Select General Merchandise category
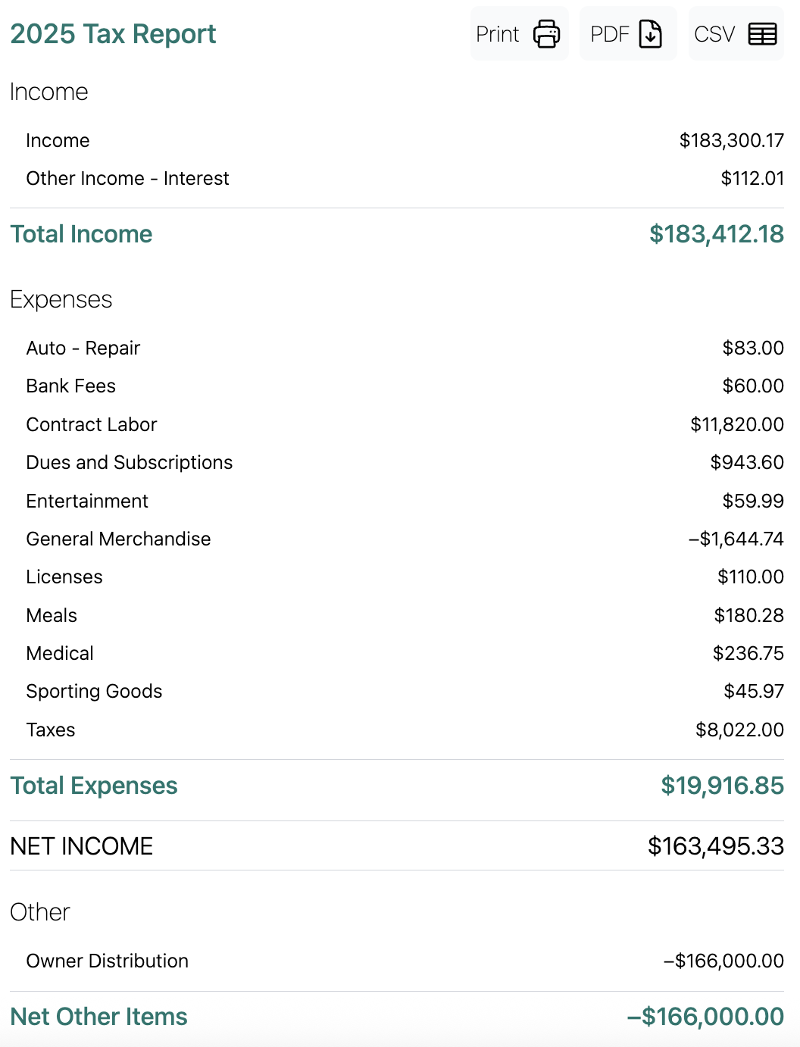 (x=118, y=539)
